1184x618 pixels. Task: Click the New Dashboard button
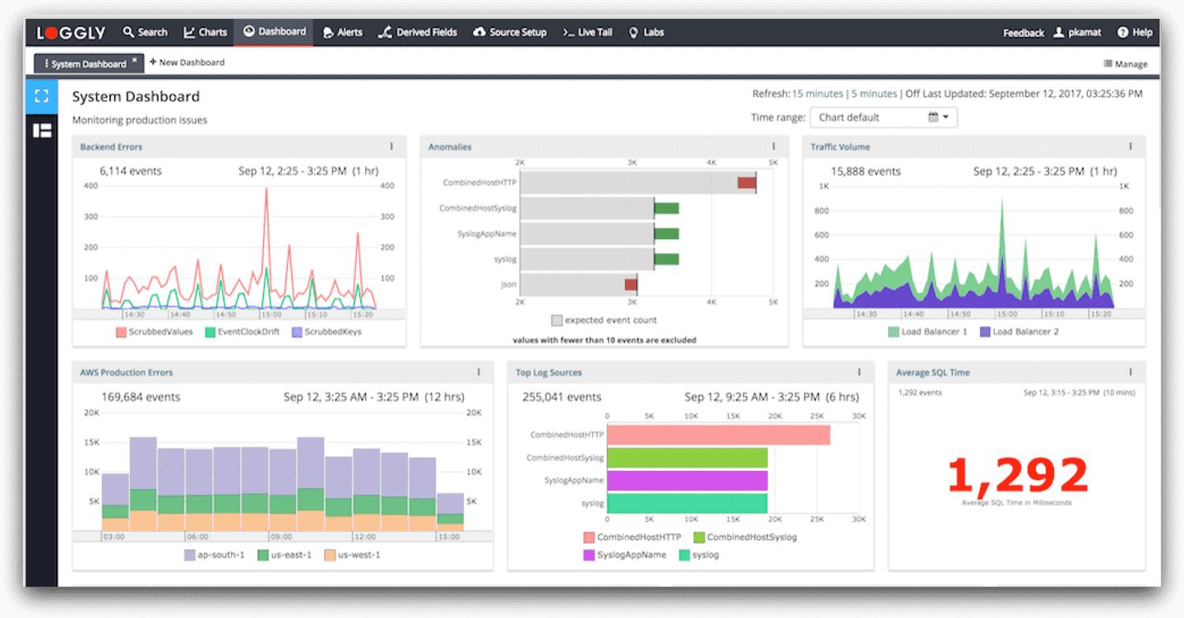pyautogui.click(x=187, y=62)
